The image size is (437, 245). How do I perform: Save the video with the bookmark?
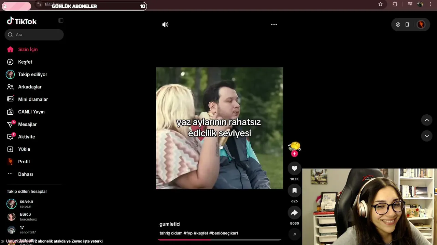[294, 191]
